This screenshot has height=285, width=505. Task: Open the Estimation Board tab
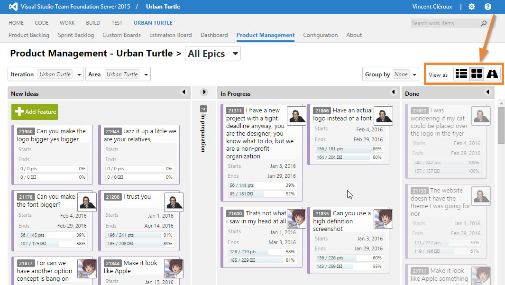click(x=170, y=35)
